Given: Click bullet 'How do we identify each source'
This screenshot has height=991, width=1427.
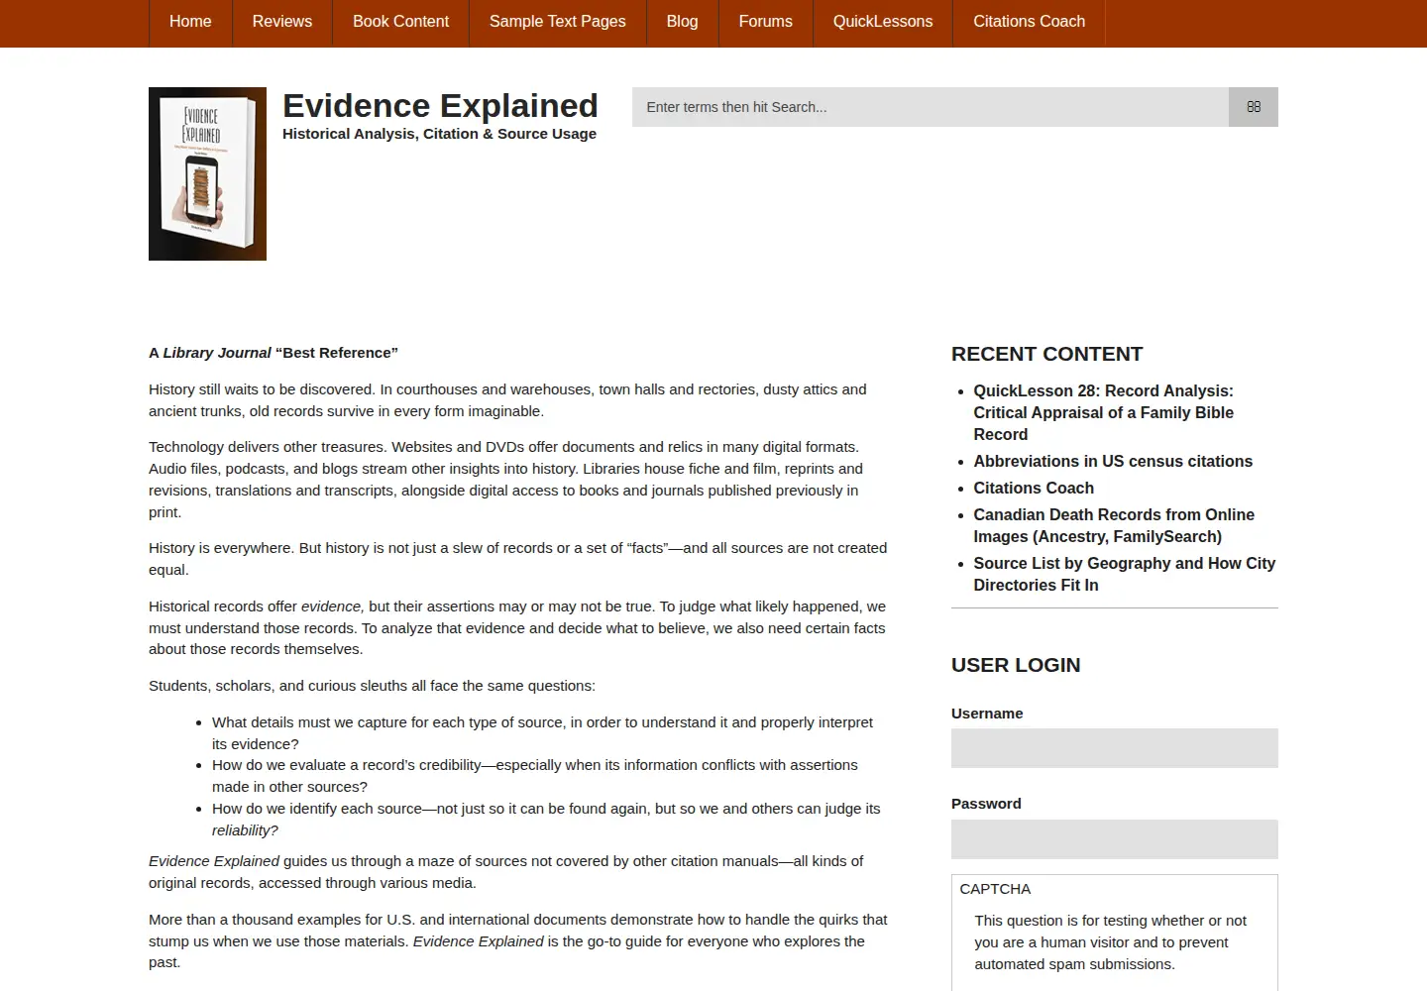Looking at the screenshot, I should 546,820.
